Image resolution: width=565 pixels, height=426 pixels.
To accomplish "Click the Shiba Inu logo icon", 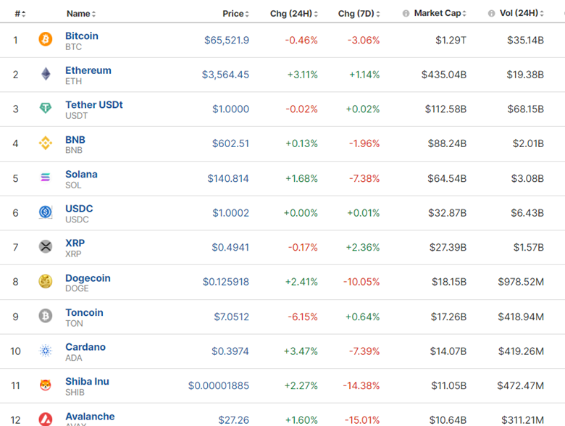I will [46, 385].
